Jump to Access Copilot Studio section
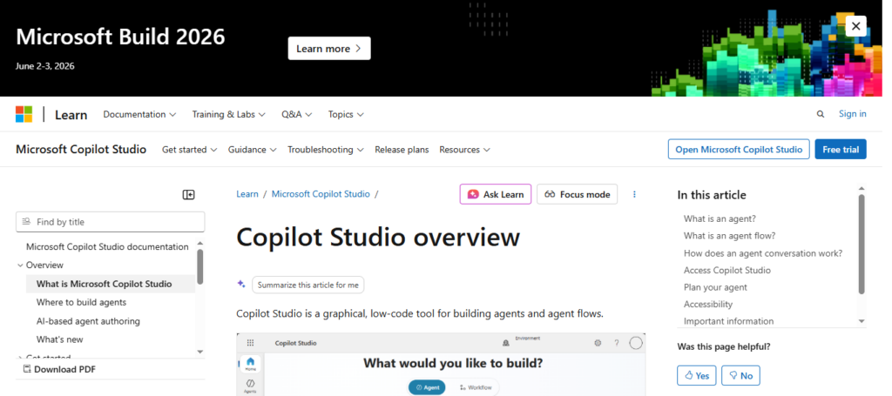 727,270
